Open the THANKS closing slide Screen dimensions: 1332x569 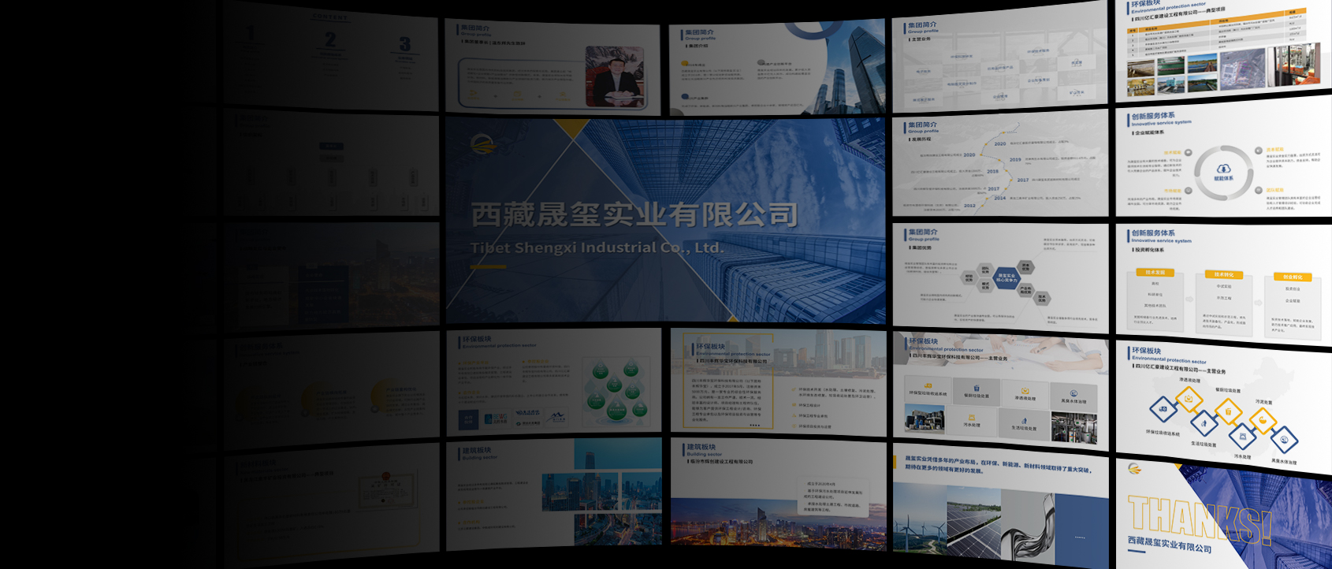coord(1223,514)
